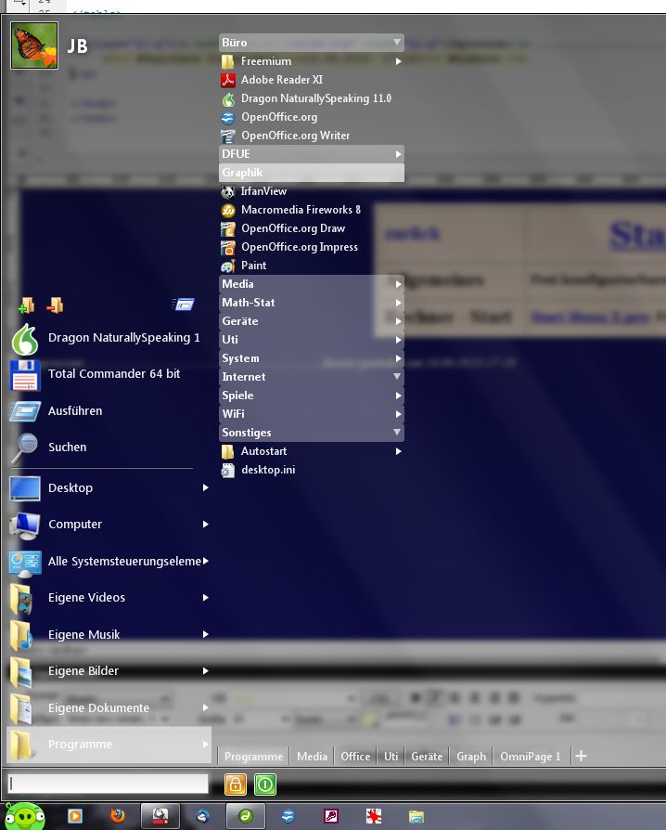This screenshot has width=666, height=830.
Task: Open Firefox from the taskbar
Action: 118,816
